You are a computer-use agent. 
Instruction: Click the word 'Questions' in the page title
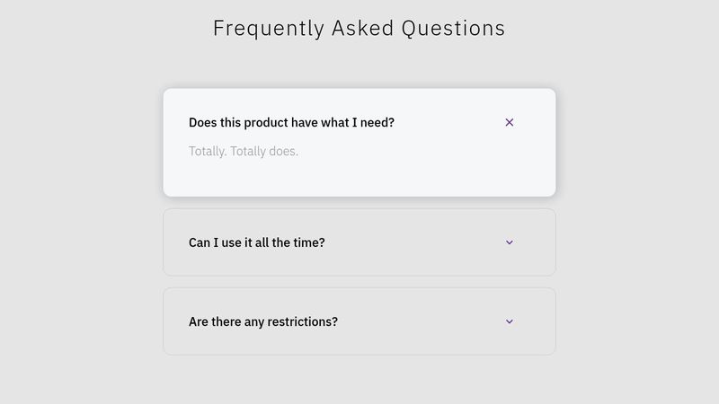(x=453, y=29)
